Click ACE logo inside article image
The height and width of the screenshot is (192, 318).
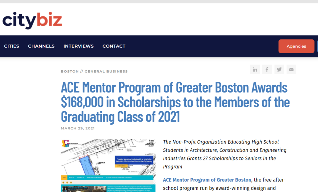pos(65,143)
